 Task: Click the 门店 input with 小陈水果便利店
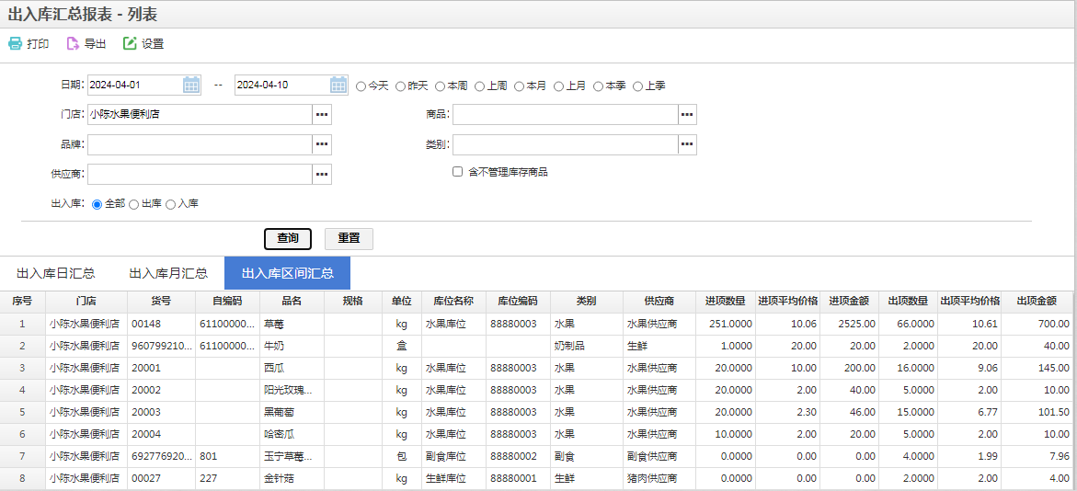(x=200, y=115)
